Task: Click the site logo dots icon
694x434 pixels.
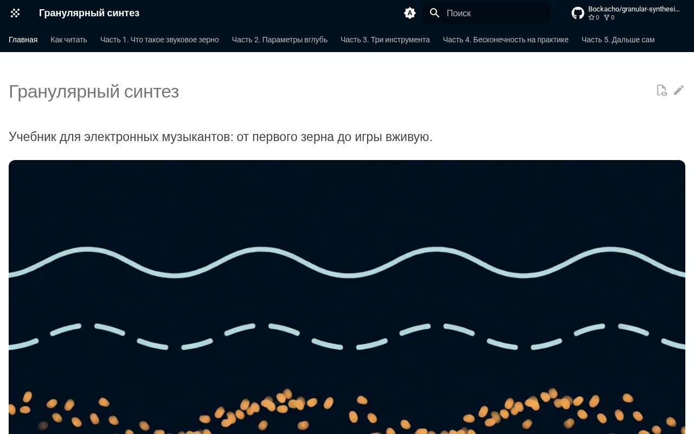Action: pos(15,13)
